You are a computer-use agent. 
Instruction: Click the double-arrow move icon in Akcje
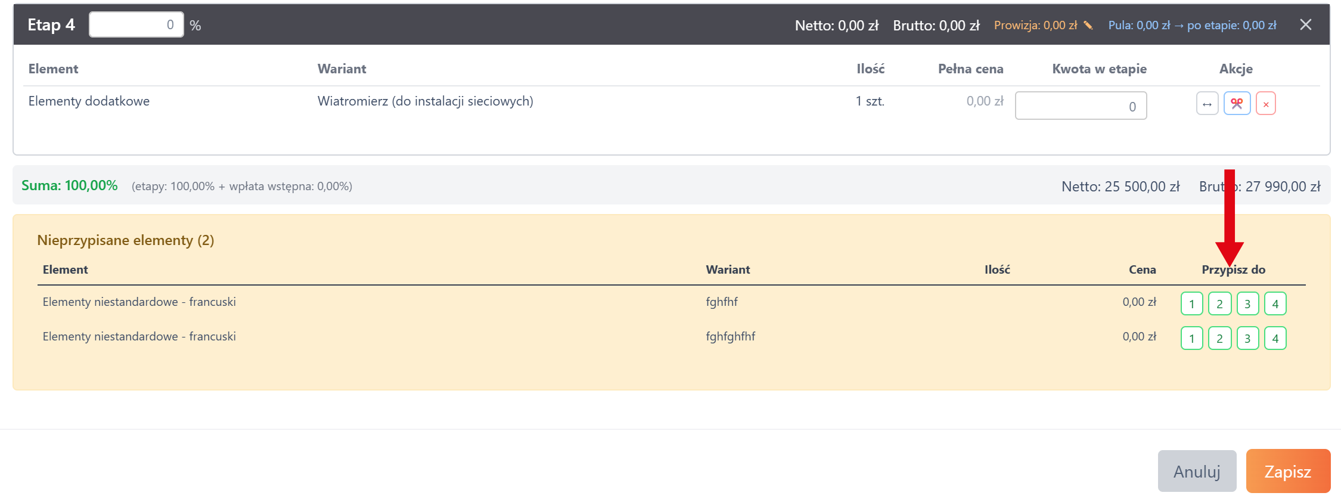[x=1207, y=104]
